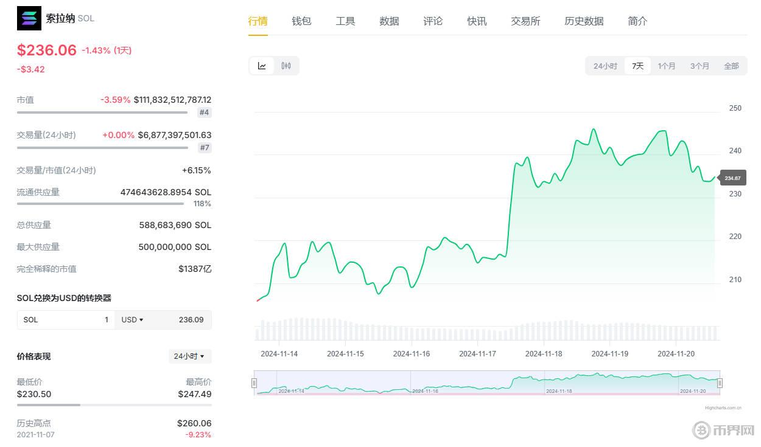
Task: Select the 24小时 time range
Action: [x=605, y=66]
